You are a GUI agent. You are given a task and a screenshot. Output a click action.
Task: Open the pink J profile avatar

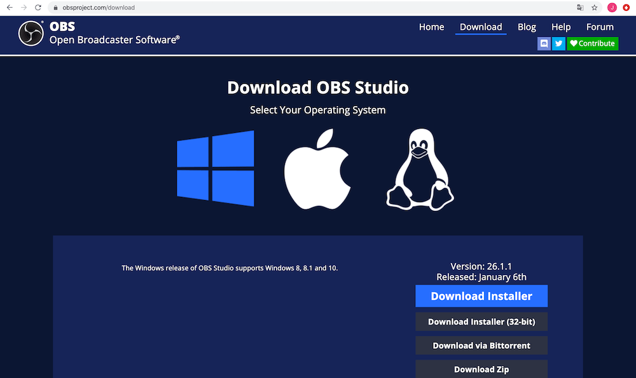tap(612, 7)
